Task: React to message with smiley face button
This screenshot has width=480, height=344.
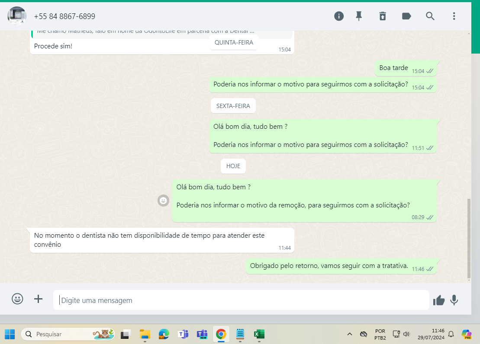Action: (163, 201)
